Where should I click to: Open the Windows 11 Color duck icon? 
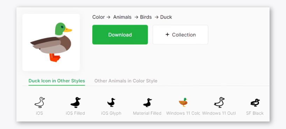coord(183,102)
